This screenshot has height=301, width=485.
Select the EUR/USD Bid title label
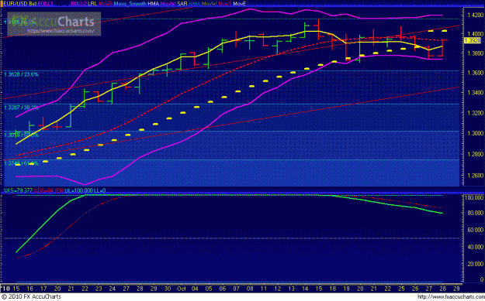click(20, 4)
